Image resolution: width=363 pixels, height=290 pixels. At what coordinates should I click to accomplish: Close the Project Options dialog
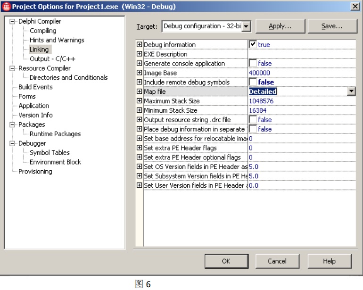pos(354,6)
